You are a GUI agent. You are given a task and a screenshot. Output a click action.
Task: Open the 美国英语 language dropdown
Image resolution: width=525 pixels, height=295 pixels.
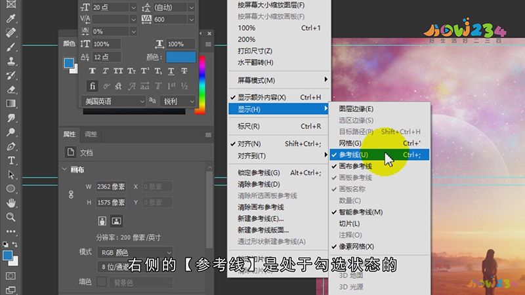click(113, 101)
